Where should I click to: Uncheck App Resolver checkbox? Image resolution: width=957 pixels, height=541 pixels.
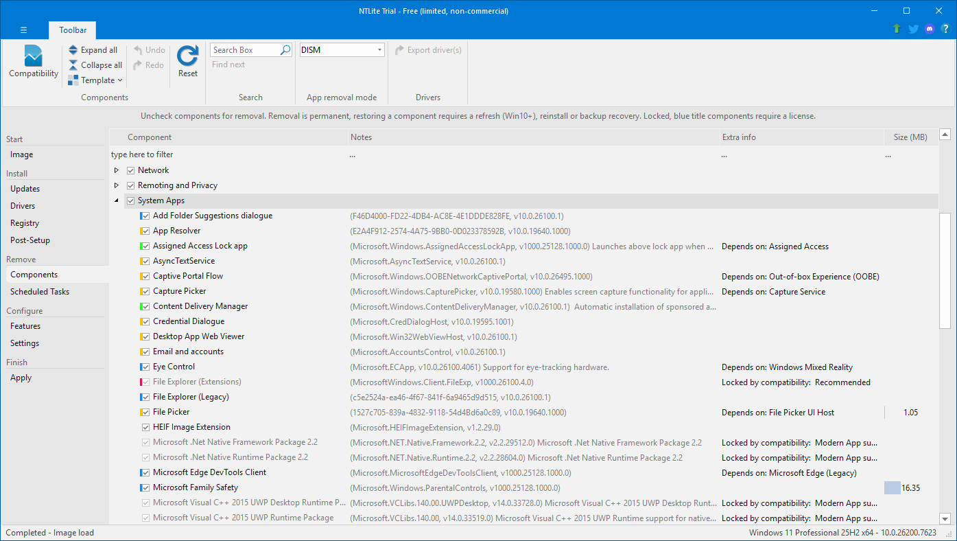[145, 231]
